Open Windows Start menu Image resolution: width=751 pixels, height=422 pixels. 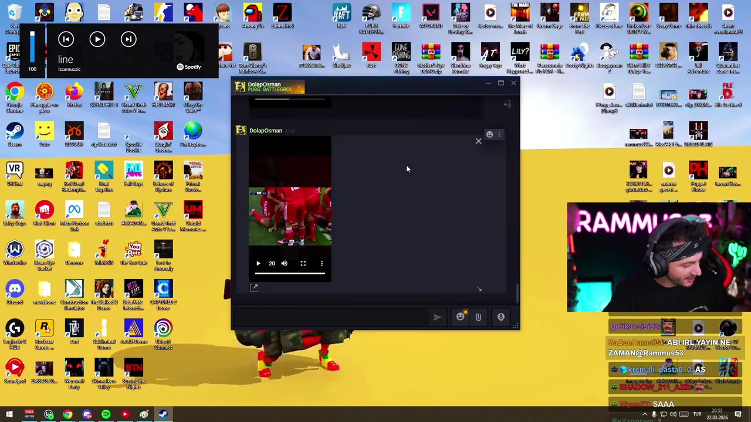[9, 414]
